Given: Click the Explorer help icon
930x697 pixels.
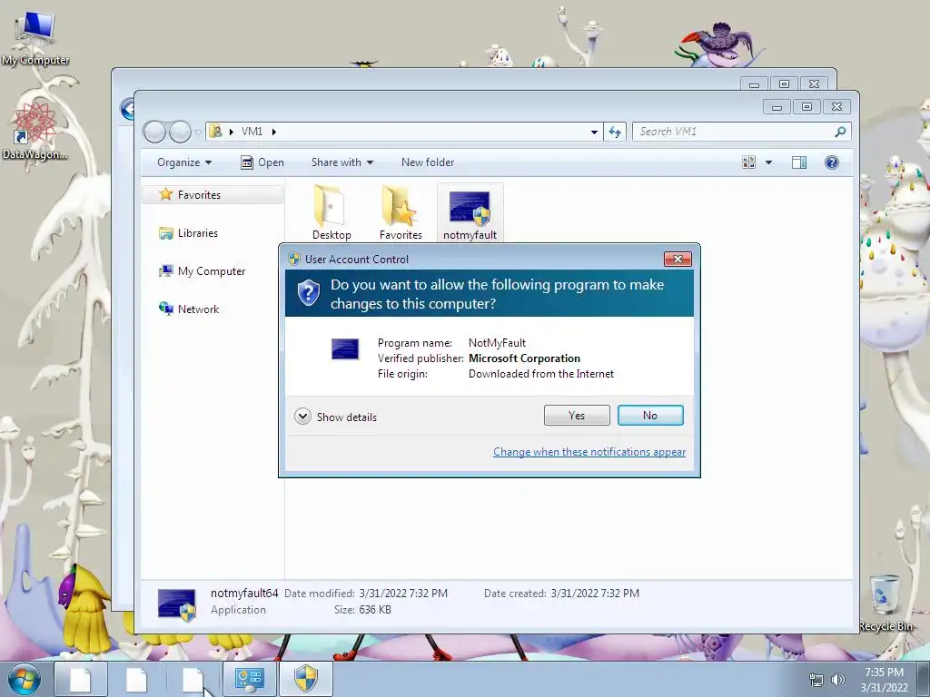Looking at the screenshot, I should coord(832,162).
